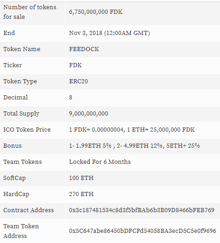Click the ICO Token Price label
The image size is (220, 243).
[27, 130]
